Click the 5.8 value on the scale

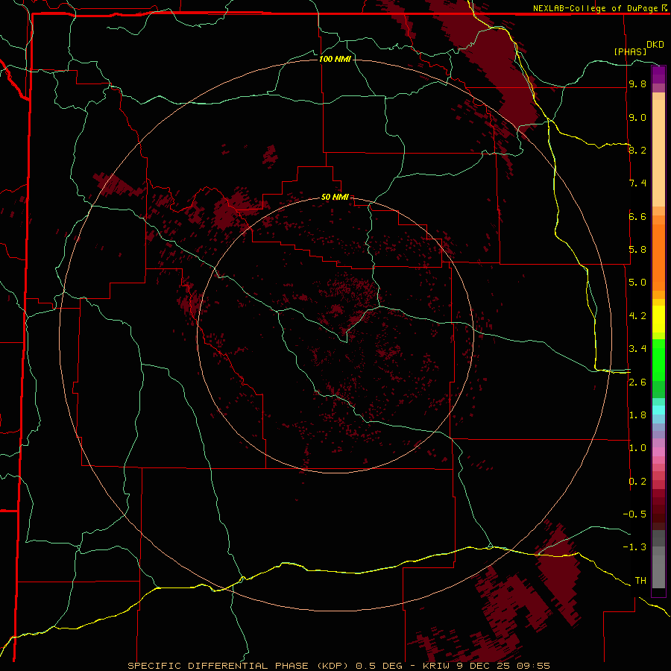637,250
